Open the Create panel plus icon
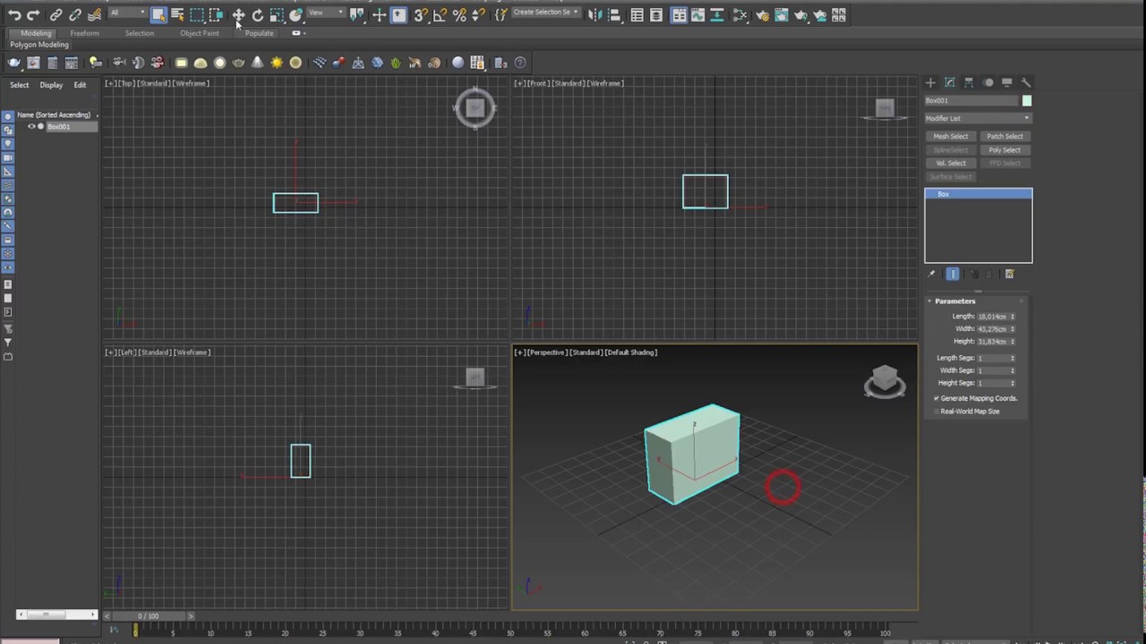1146x644 pixels. (930, 82)
